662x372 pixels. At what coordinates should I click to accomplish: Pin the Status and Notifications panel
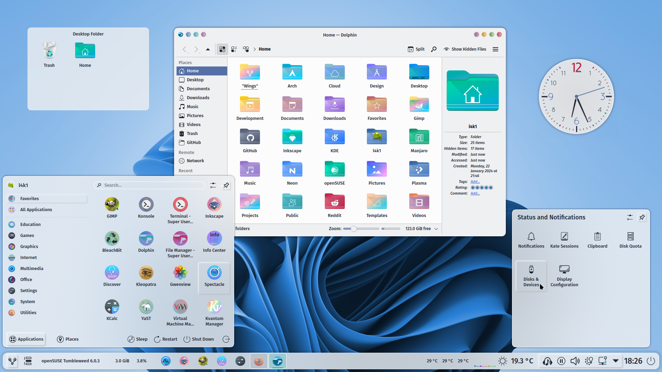642,217
